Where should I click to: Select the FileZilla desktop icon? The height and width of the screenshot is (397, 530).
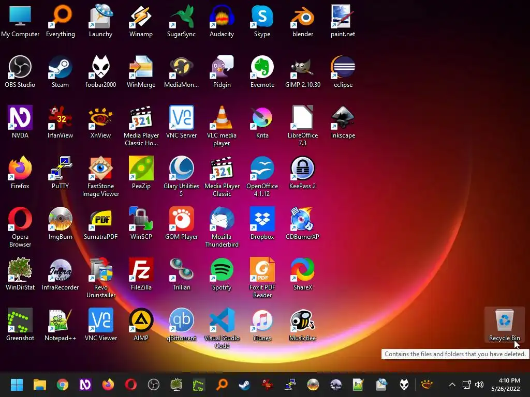coord(141,274)
